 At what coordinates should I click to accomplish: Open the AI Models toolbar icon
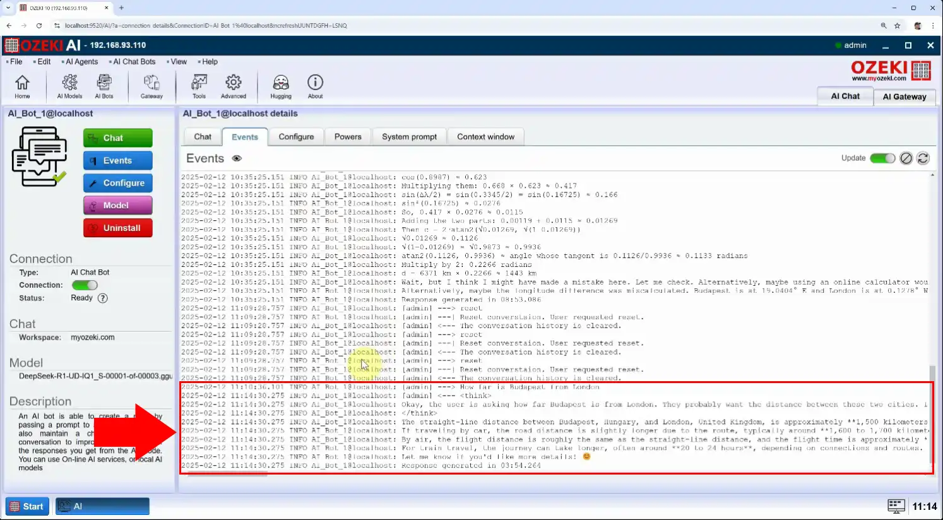coord(69,86)
